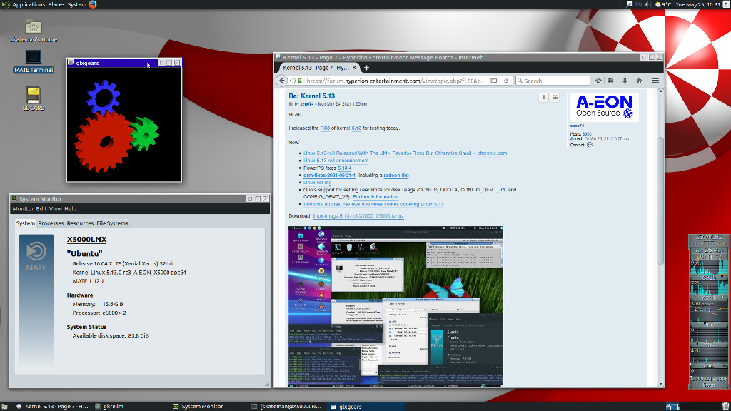
Task: Click the trash icon in bottom panel
Action: [x=725, y=406]
